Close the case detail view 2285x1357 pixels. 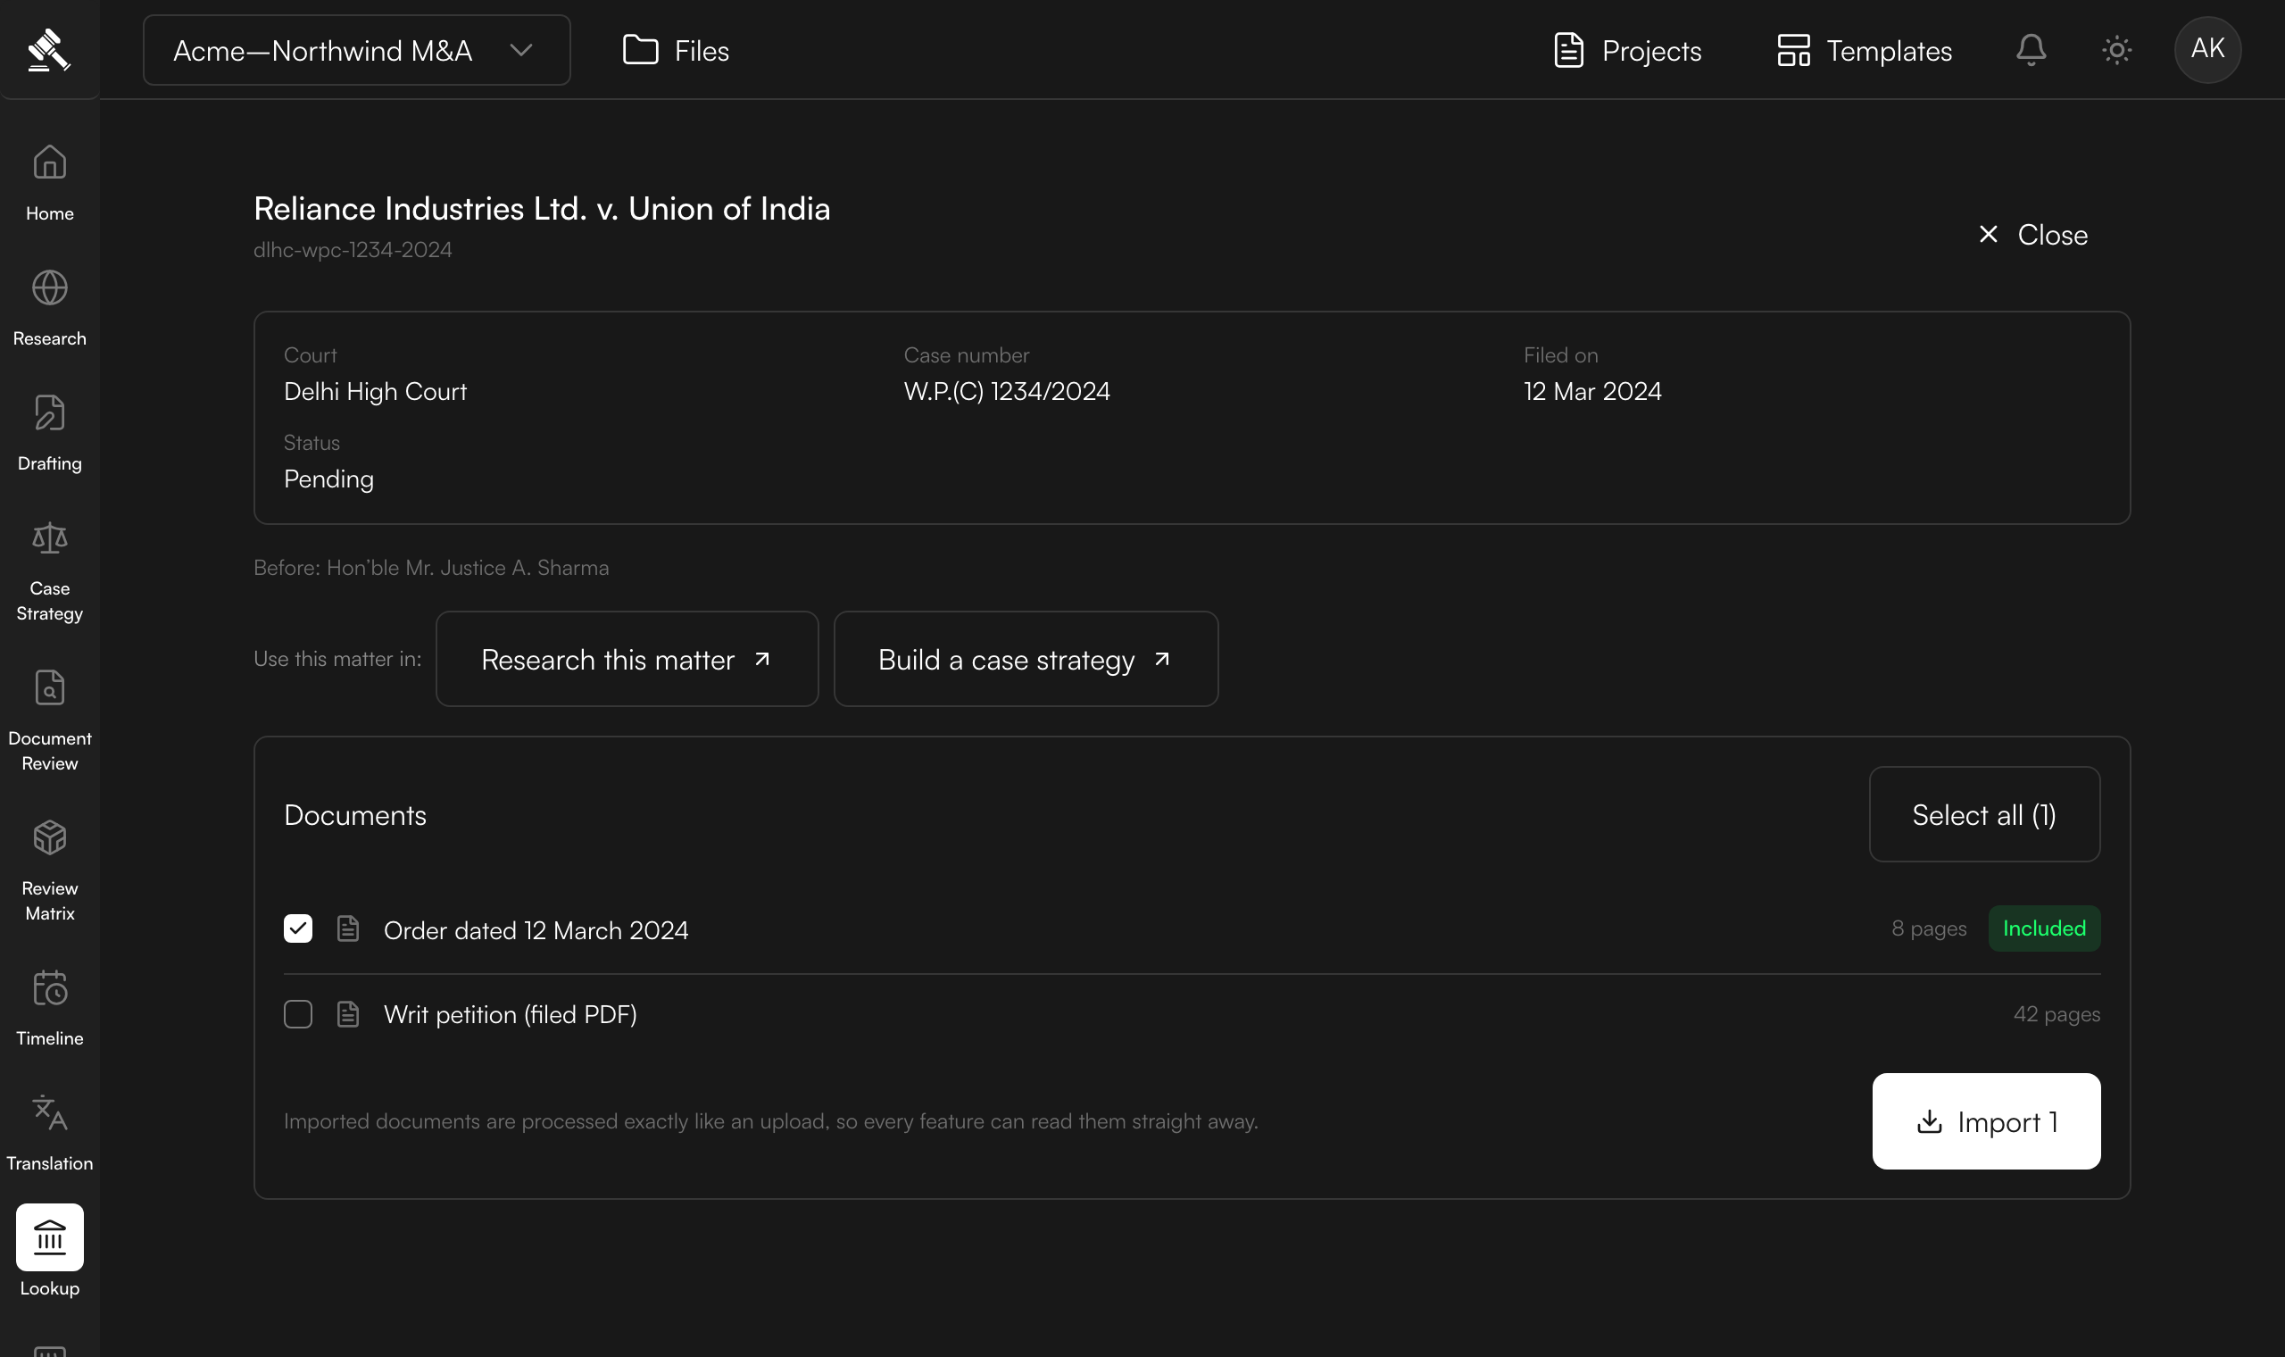pyautogui.click(x=2032, y=235)
